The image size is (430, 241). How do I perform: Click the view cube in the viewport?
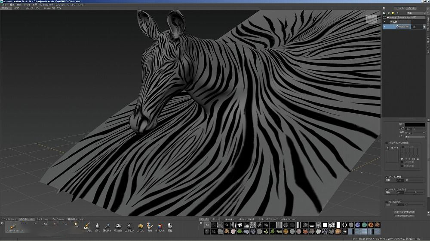[371, 20]
